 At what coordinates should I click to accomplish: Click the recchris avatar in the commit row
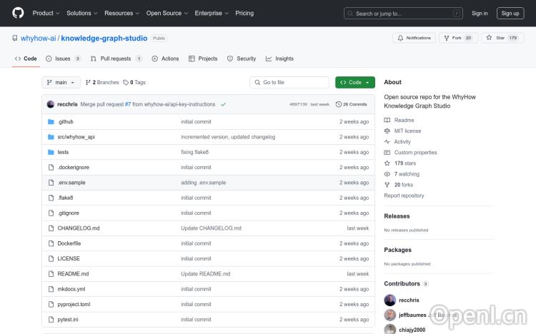(x=51, y=104)
